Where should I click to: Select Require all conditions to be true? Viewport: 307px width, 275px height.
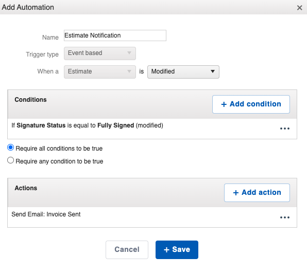pyautogui.click(x=11, y=148)
